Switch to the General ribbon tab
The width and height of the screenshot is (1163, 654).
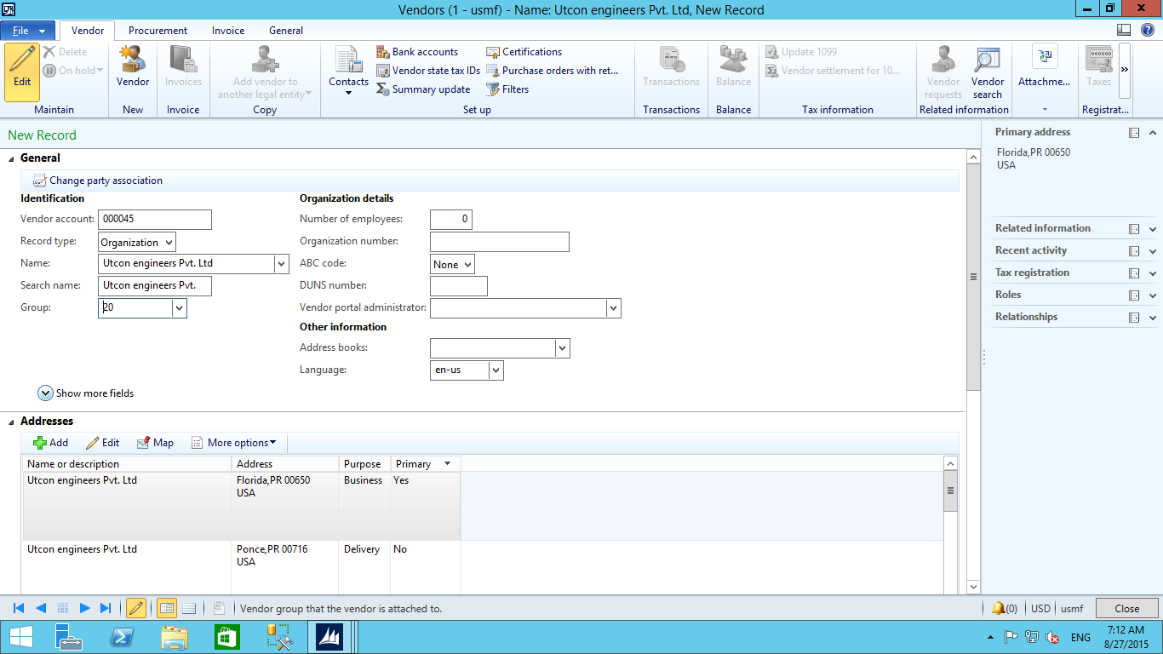[286, 31]
